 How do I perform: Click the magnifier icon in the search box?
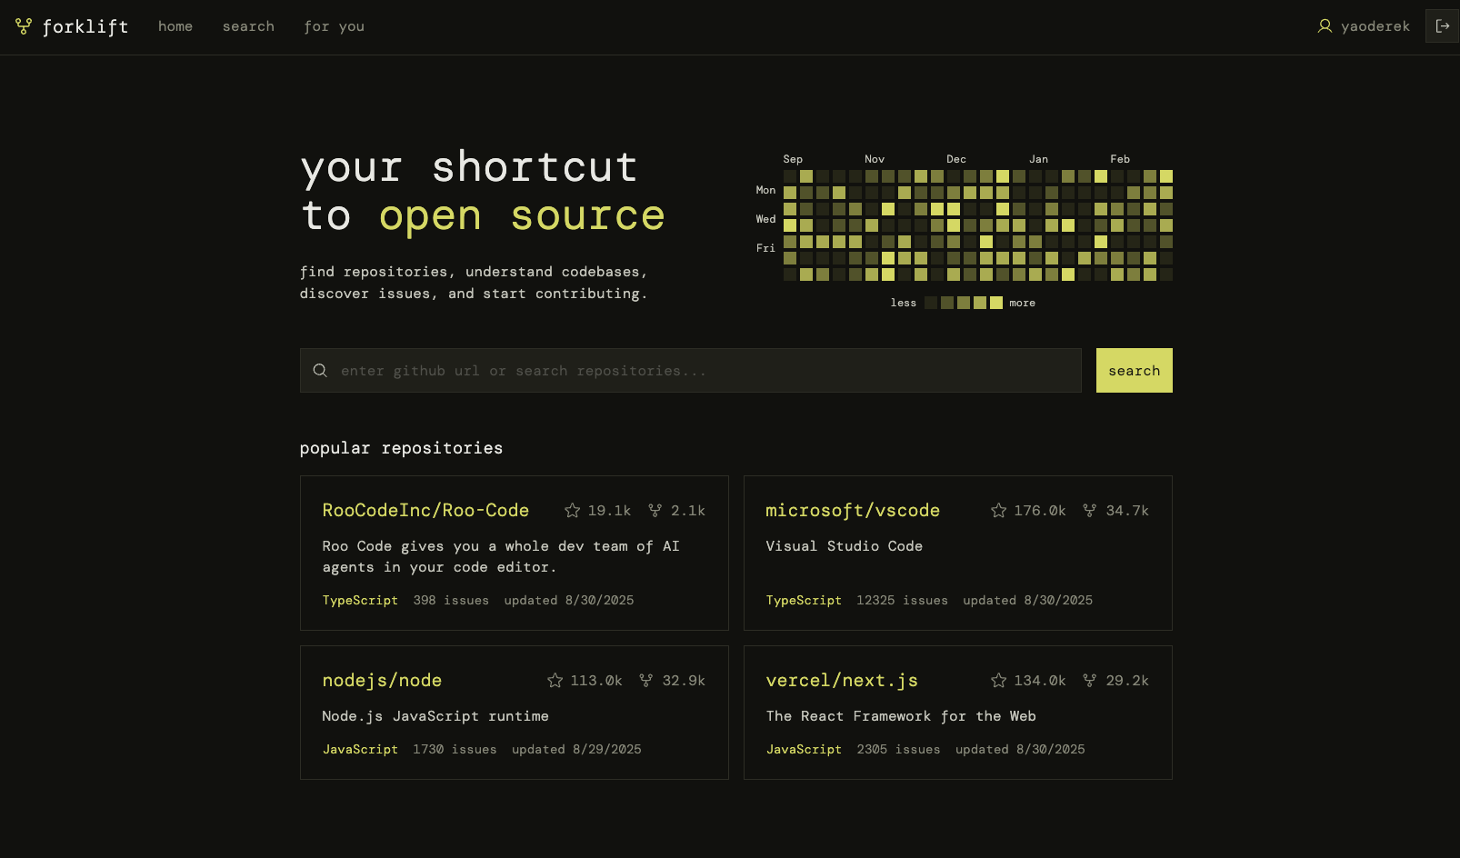(x=320, y=370)
